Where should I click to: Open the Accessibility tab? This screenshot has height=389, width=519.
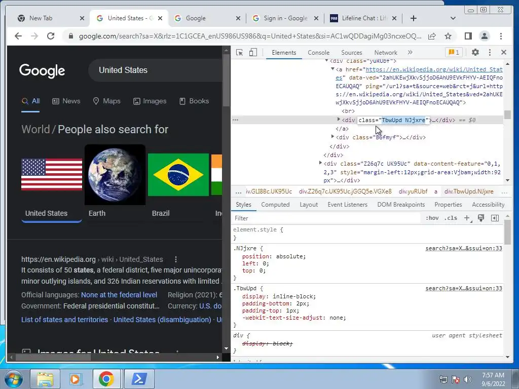coord(488,205)
